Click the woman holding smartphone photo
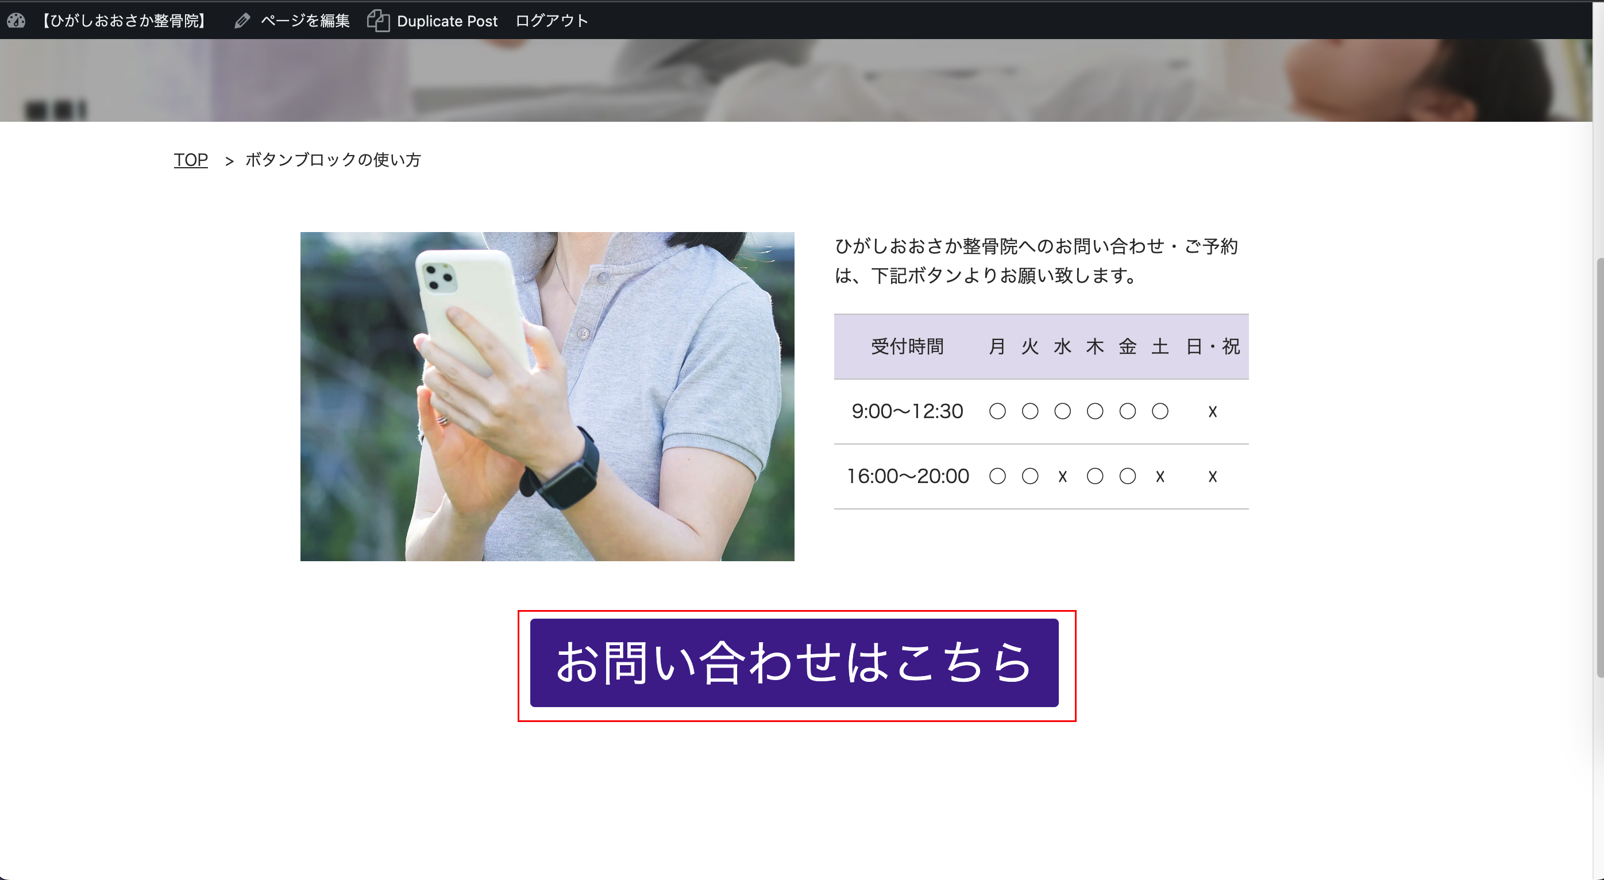 click(x=547, y=396)
